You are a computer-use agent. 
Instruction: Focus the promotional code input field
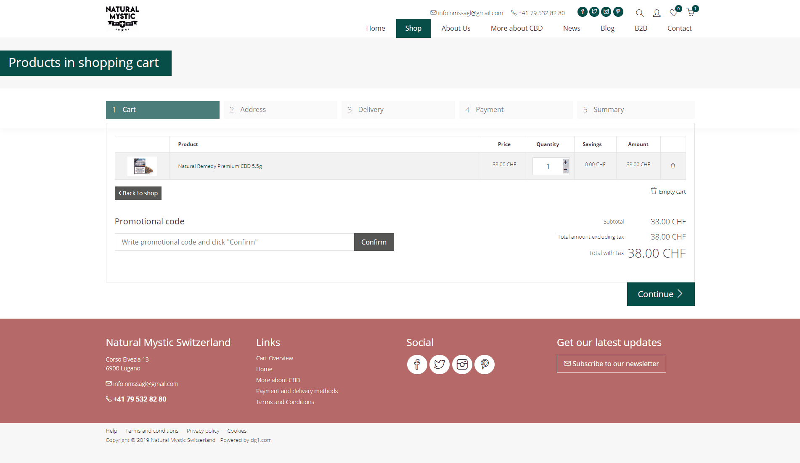click(234, 242)
